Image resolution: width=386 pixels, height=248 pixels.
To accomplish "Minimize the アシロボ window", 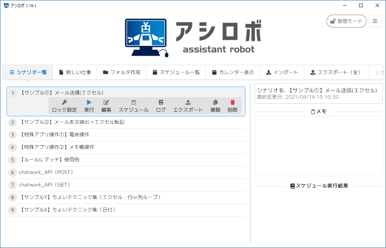I will [x=345, y=5].
